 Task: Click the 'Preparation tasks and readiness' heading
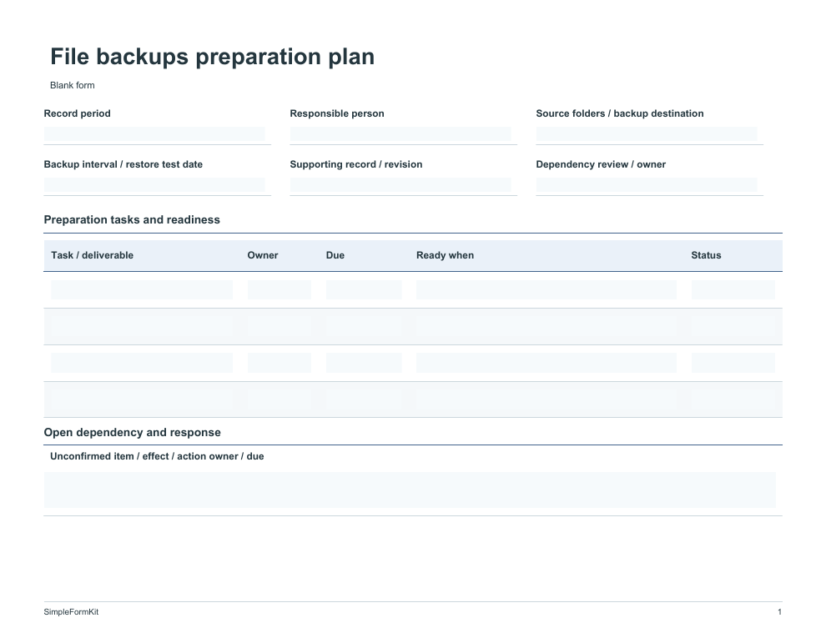pyautogui.click(x=132, y=219)
